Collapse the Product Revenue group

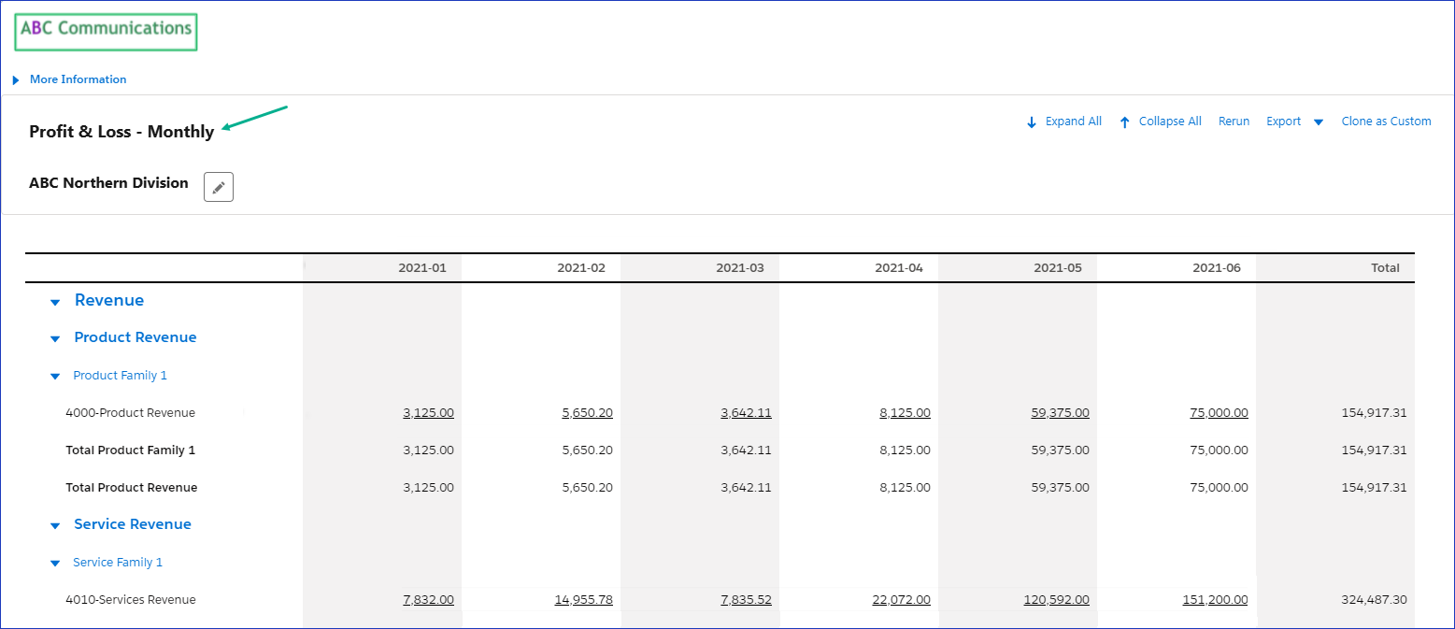(x=55, y=338)
